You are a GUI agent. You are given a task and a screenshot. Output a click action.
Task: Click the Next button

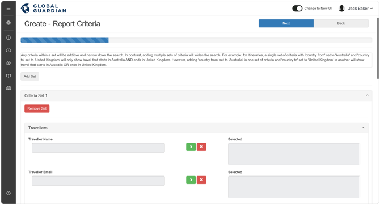(286, 23)
